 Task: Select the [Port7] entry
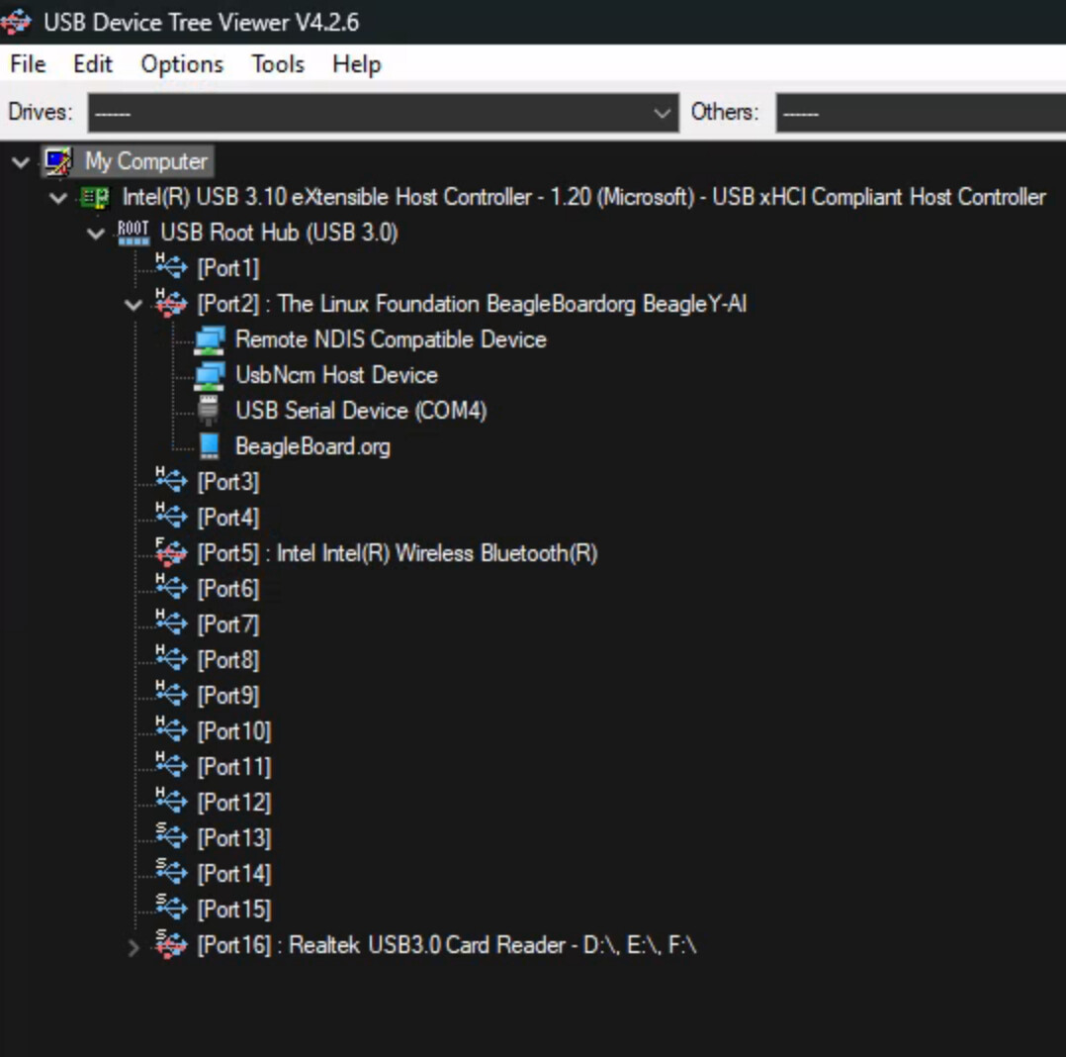[x=227, y=625]
